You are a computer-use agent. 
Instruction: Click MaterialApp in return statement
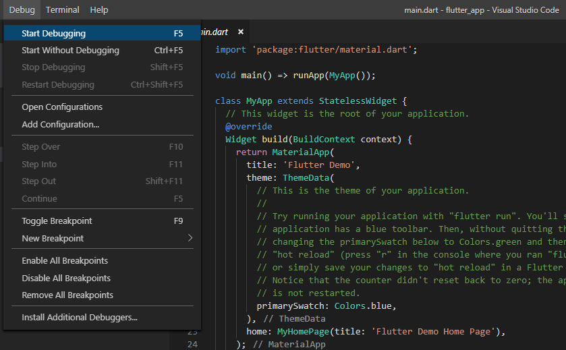pyautogui.click(x=301, y=152)
